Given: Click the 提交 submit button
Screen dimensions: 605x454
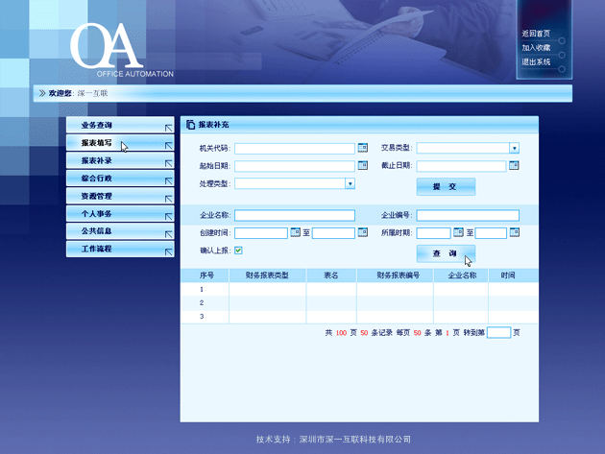Looking at the screenshot, I should tap(445, 186).
